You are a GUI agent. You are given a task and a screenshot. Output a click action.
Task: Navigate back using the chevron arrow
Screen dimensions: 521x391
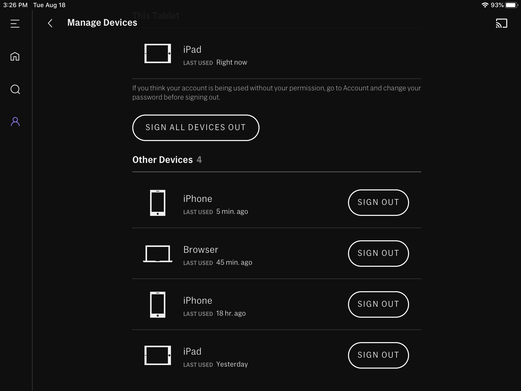click(x=50, y=23)
